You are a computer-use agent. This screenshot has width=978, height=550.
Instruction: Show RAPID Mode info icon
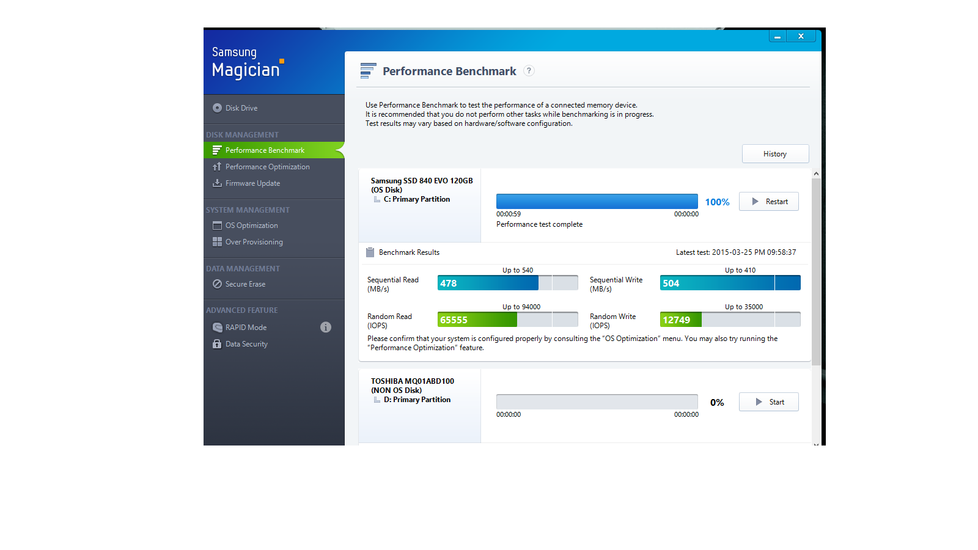click(326, 328)
